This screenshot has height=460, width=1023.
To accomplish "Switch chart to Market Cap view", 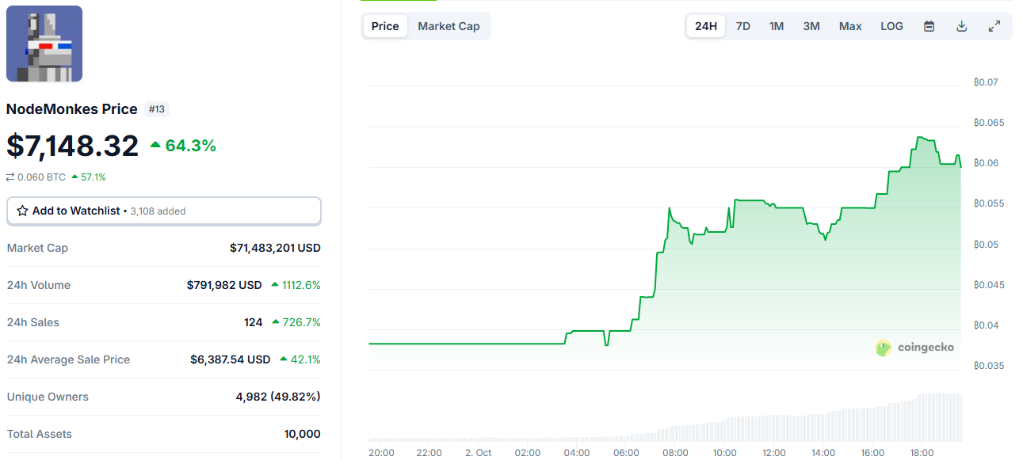I will click(449, 26).
